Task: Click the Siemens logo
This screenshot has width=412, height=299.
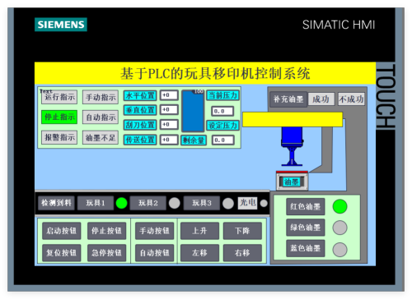Action: 61,25
